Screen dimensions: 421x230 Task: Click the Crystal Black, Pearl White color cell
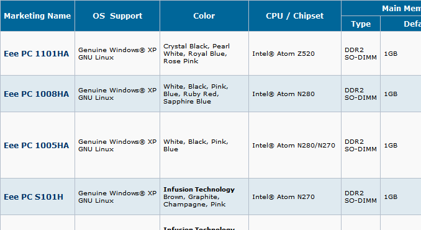204,53
